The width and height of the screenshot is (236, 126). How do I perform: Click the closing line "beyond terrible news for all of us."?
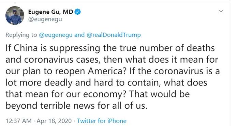click(x=76, y=106)
